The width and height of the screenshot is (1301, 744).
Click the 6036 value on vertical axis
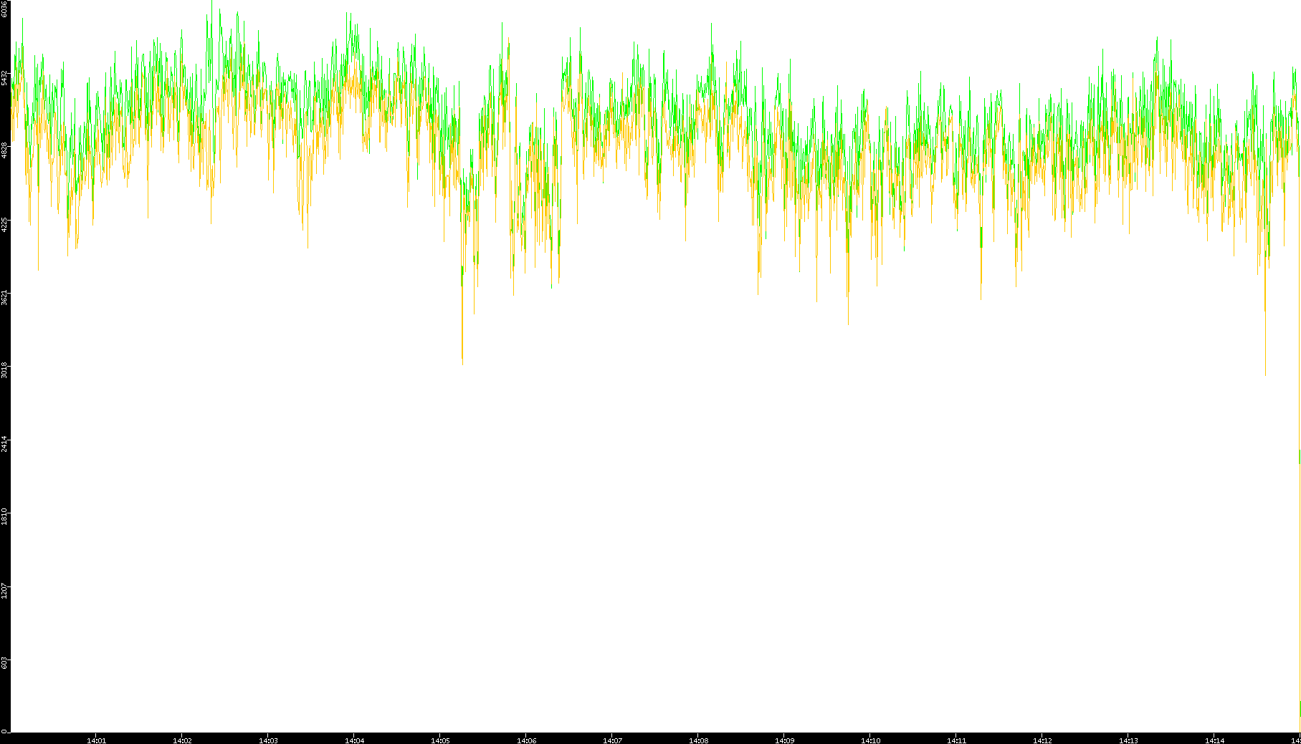pyautogui.click(x=5, y=9)
